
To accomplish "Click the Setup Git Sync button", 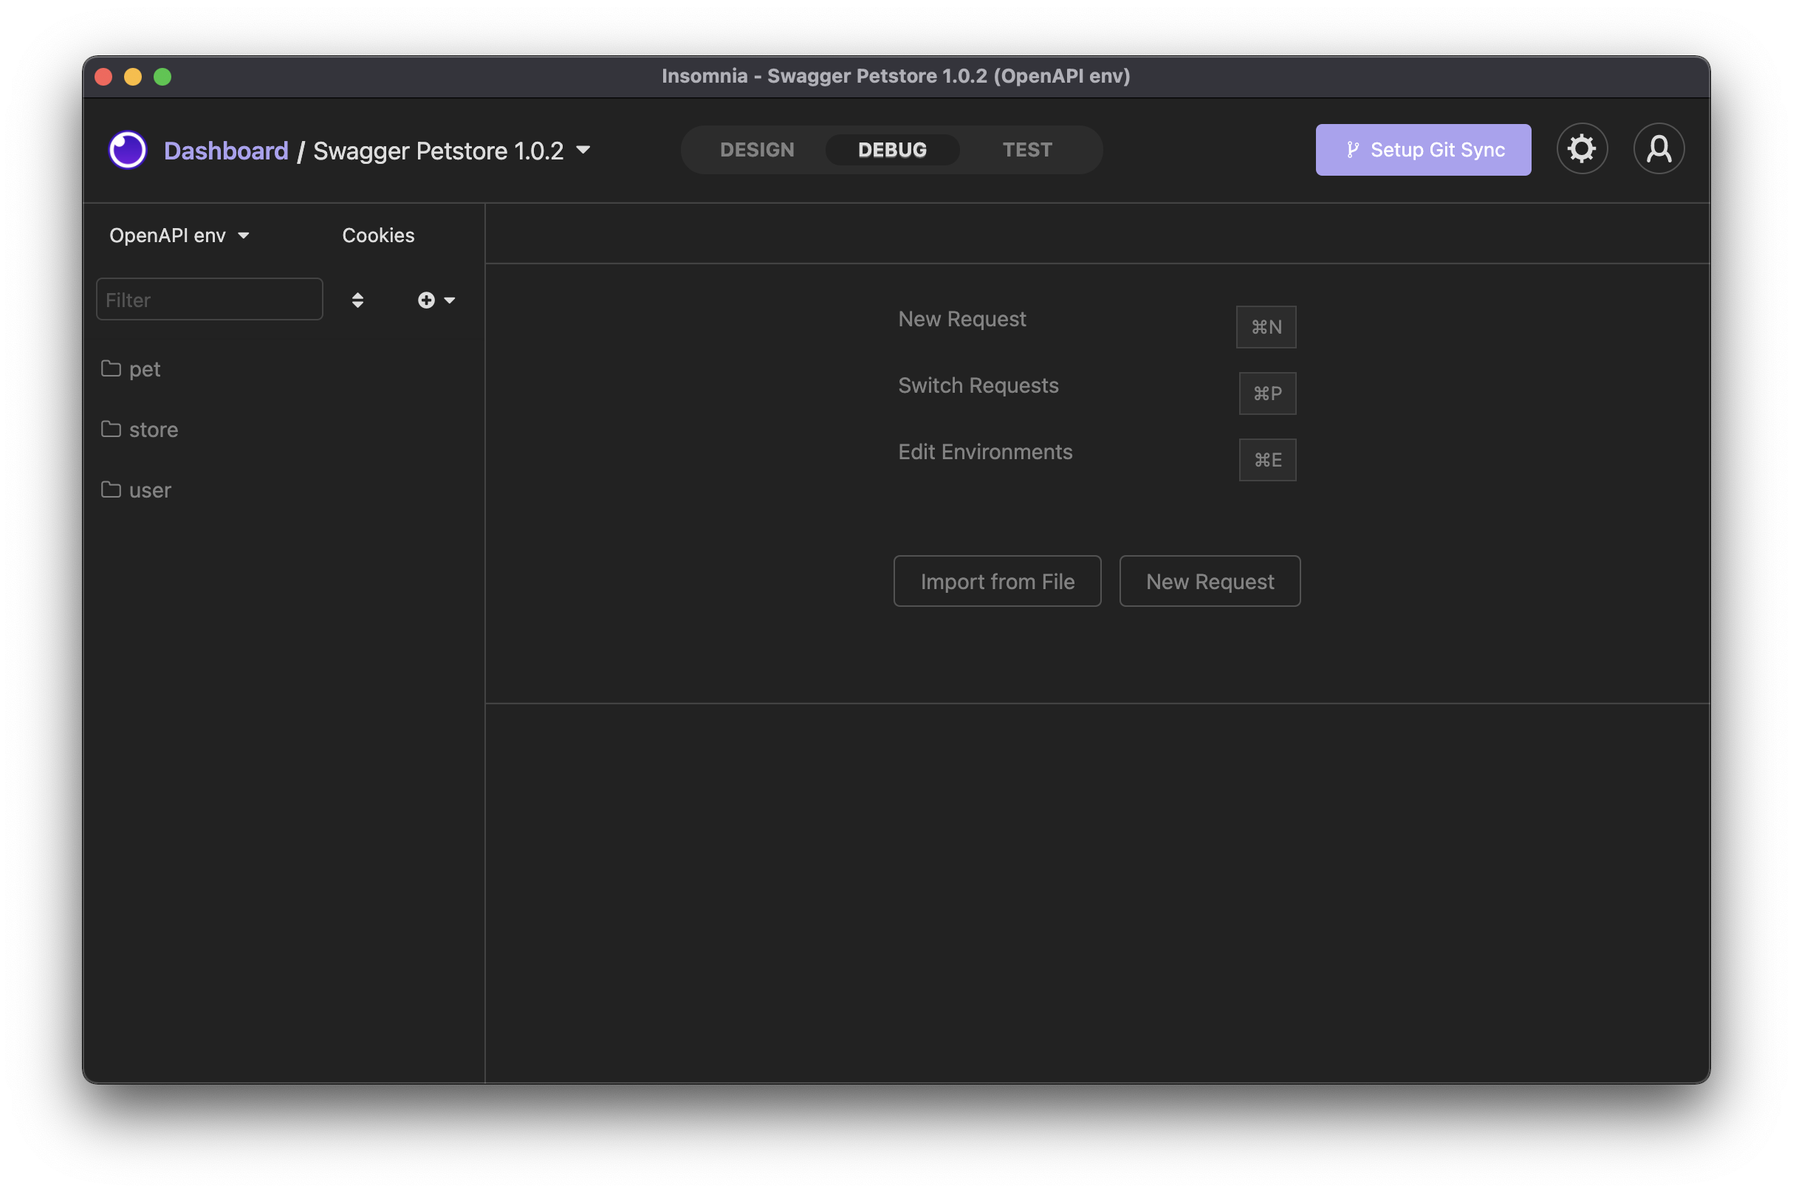I will click(1422, 150).
